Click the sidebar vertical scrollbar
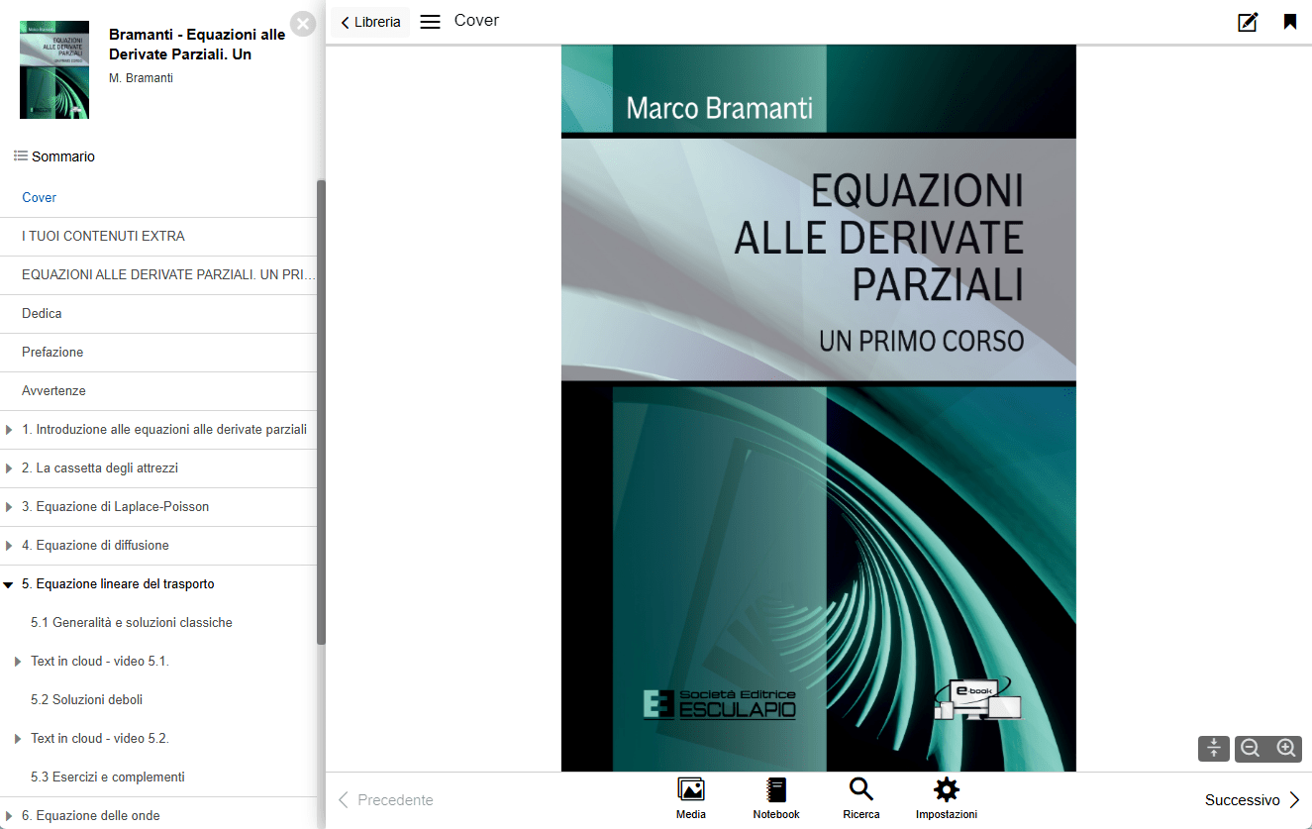The width and height of the screenshot is (1312, 829). pyautogui.click(x=321, y=412)
